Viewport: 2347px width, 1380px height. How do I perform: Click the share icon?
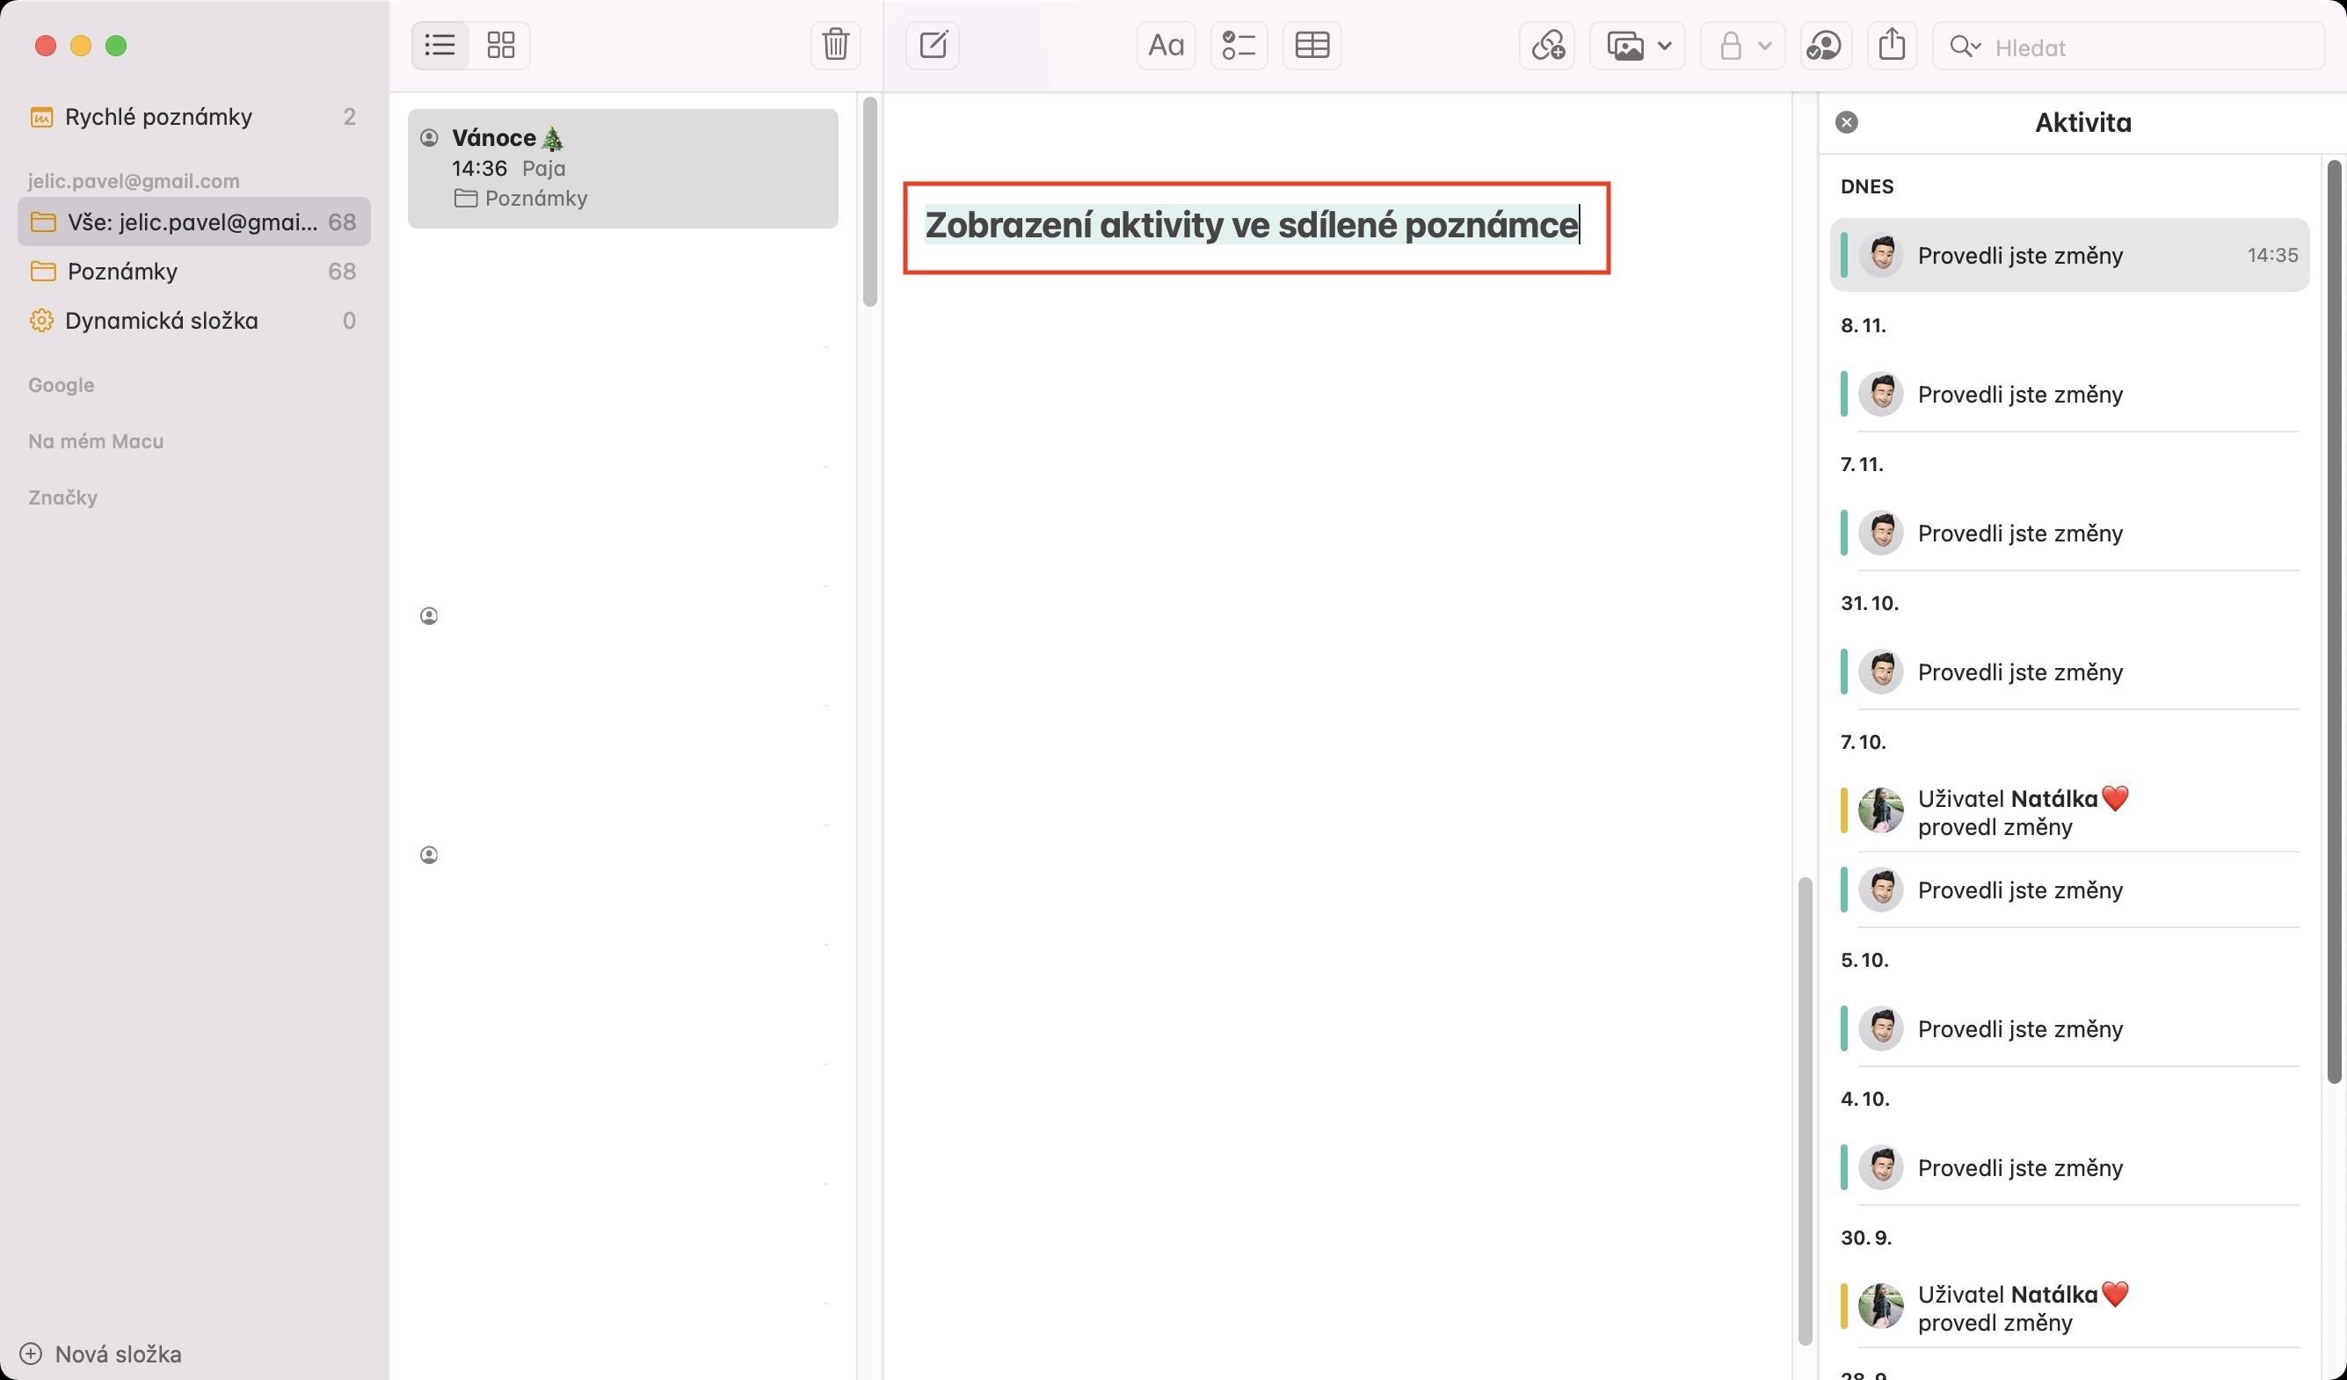click(x=1892, y=45)
